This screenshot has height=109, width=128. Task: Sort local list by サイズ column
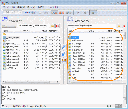pos(26,31)
